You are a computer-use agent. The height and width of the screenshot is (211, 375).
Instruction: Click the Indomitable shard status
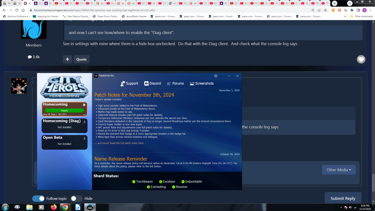pos(192,182)
